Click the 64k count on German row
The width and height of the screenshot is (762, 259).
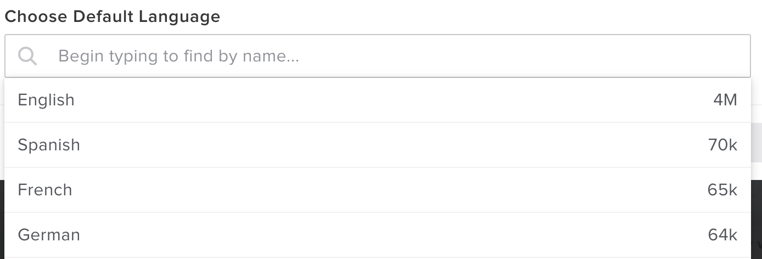coord(722,235)
